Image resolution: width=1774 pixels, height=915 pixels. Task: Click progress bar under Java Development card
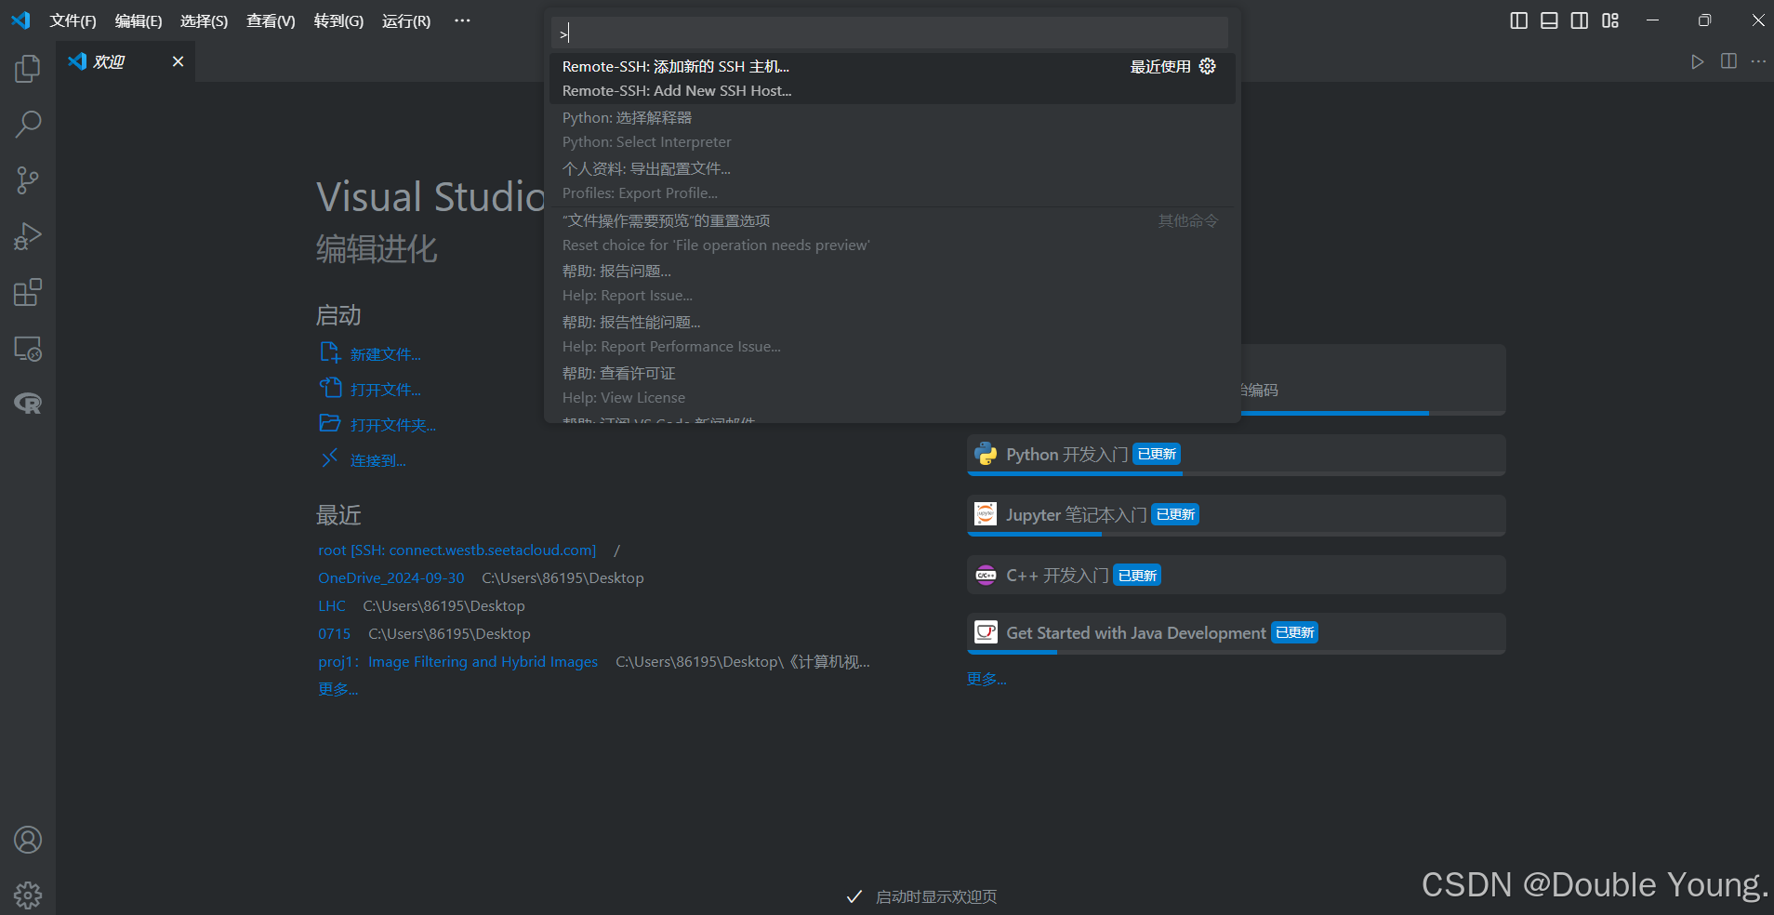click(1236, 653)
